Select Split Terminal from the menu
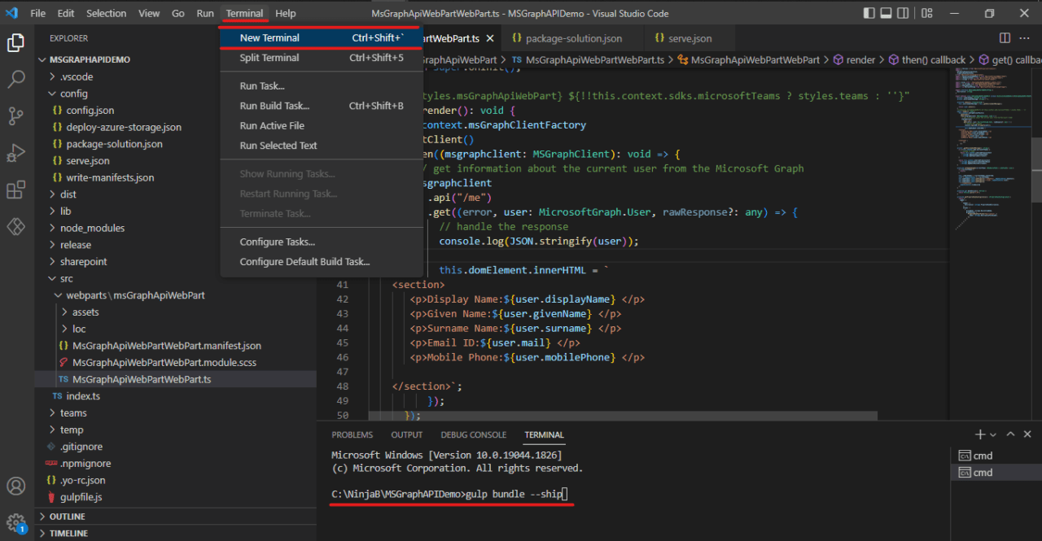This screenshot has width=1042, height=541. click(x=269, y=58)
